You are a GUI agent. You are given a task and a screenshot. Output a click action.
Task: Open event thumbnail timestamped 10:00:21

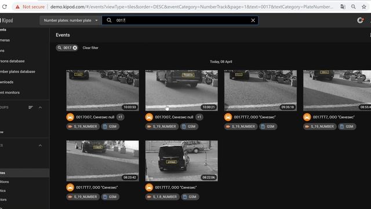[x=181, y=91]
